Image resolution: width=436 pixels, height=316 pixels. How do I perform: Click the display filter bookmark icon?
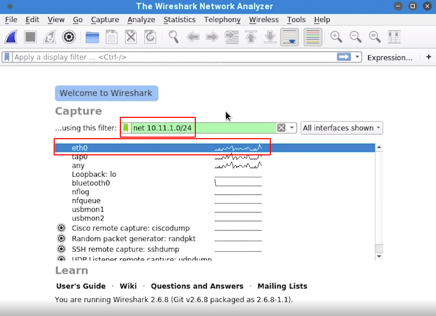click(7, 57)
